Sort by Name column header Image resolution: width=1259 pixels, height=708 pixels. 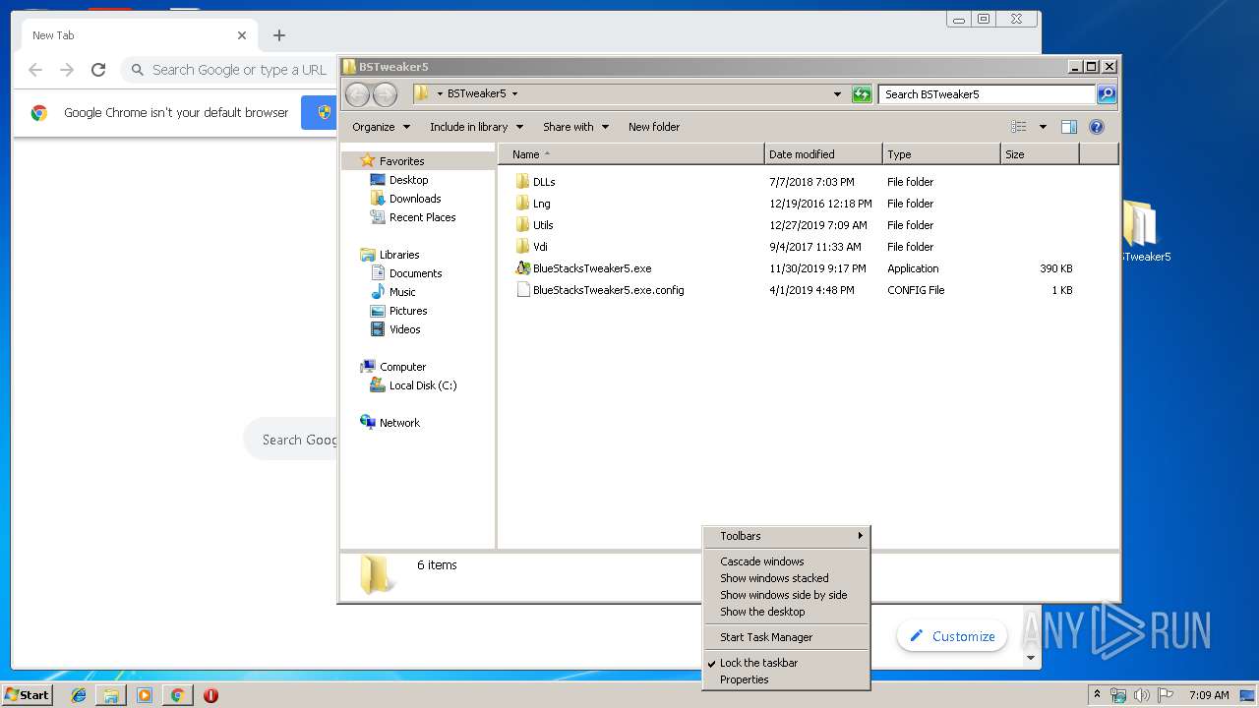pyautogui.click(x=631, y=154)
